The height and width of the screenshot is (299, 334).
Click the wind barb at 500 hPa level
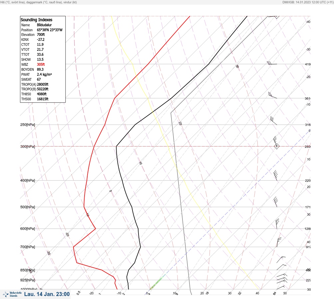point(276,202)
